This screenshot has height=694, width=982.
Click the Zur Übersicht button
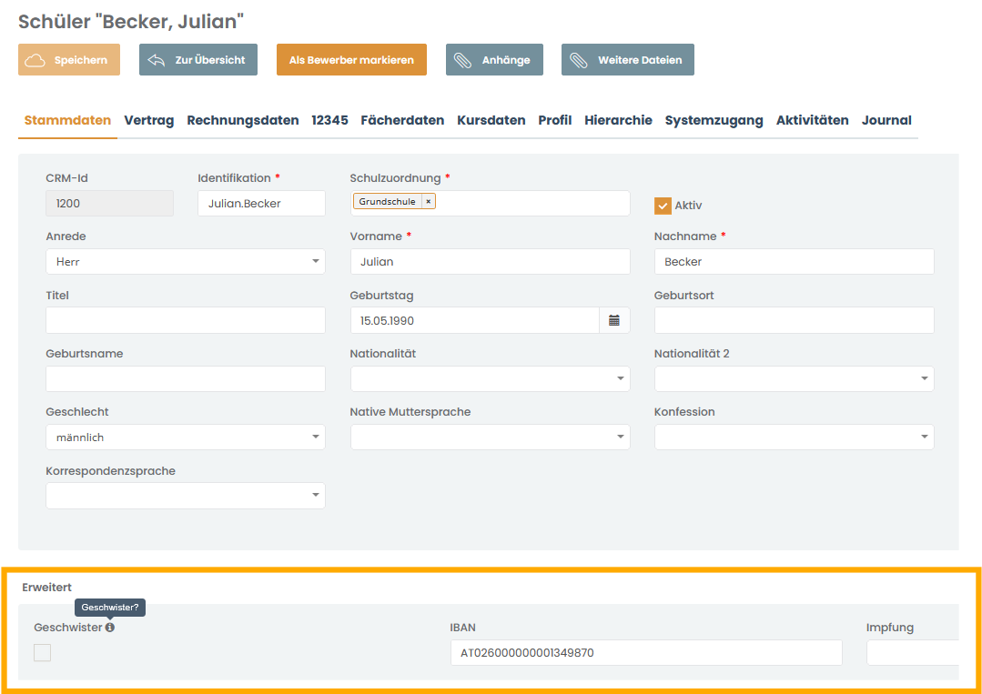(x=197, y=59)
